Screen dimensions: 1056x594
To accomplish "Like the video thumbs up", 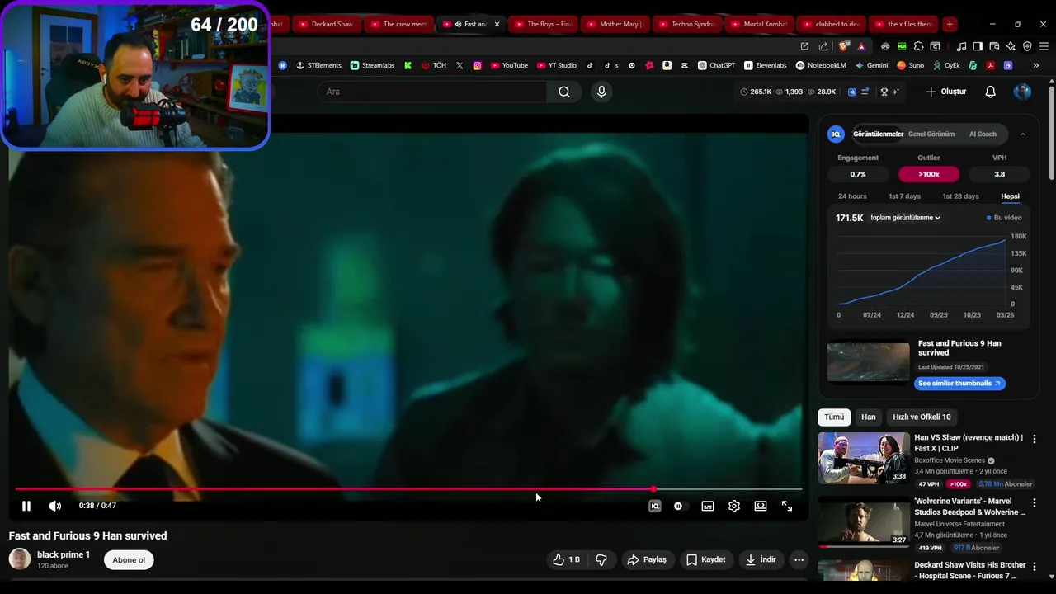I will point(567,559).
